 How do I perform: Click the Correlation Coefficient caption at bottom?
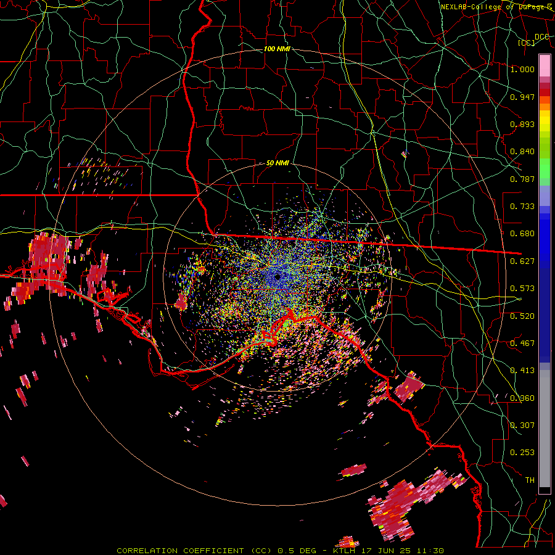280,551
